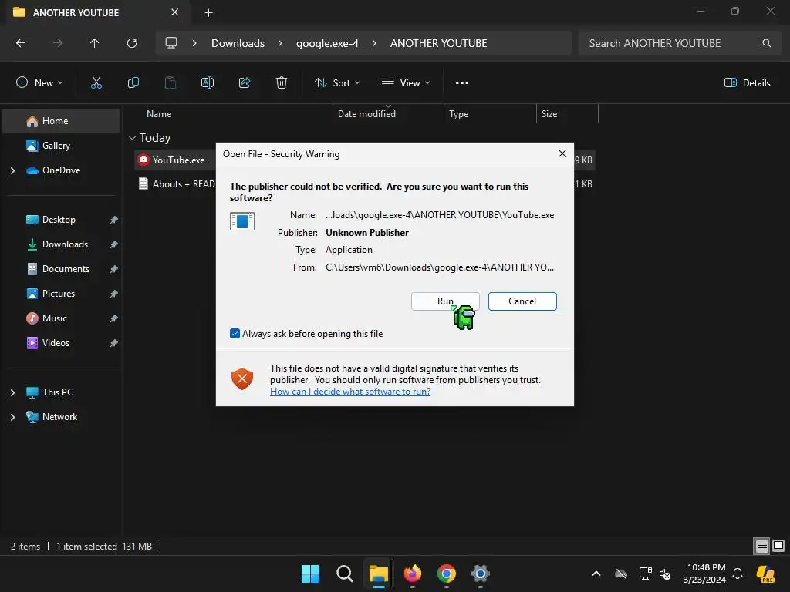Open File Explorer from taskbar

(378, 573)
